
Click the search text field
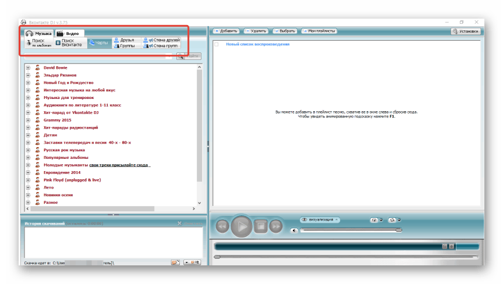pos(98,56)
